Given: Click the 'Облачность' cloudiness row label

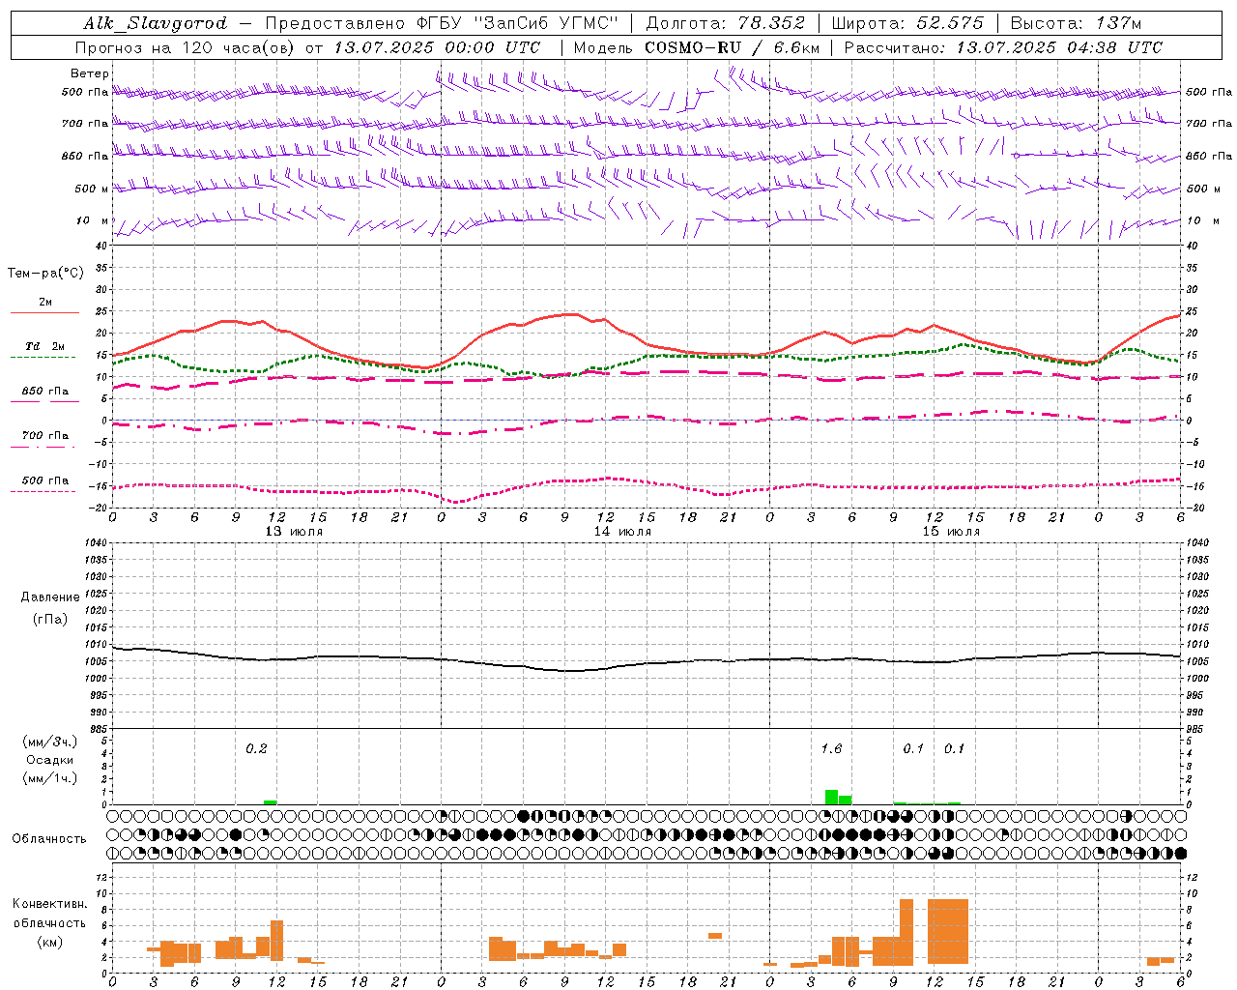Looking at the screenshot, I should tap(49, 839).
